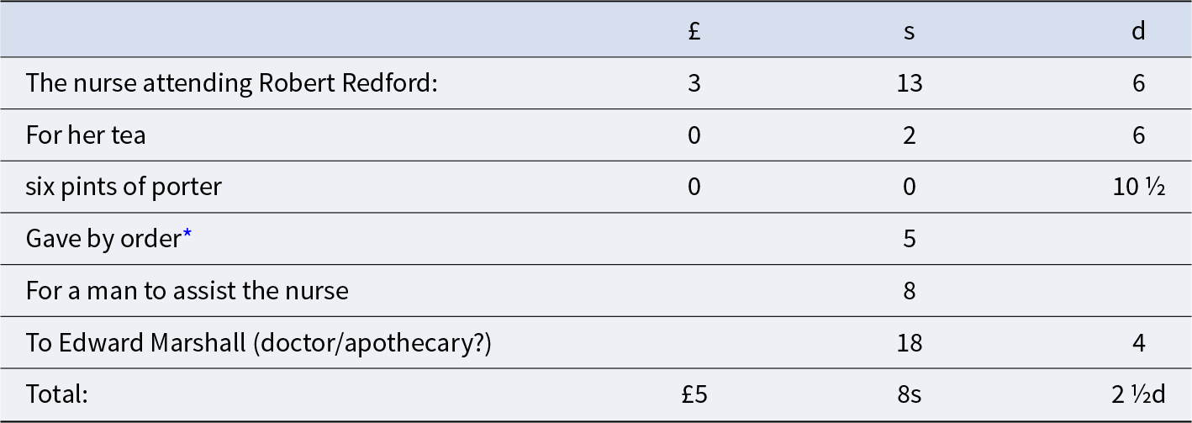Click the "s" shillings column header
Viewport: 1192px width, 423px height.
pos(909,31)
